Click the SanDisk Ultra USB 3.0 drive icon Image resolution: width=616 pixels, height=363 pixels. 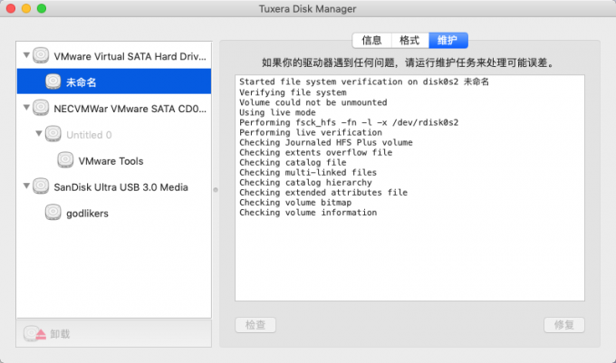[41, 186]
